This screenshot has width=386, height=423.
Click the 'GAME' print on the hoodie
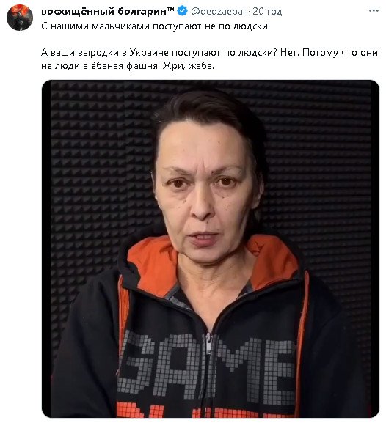pos(207,364)
